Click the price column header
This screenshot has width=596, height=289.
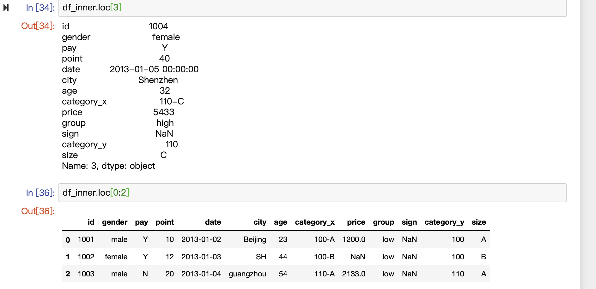[x=356, y=222]
